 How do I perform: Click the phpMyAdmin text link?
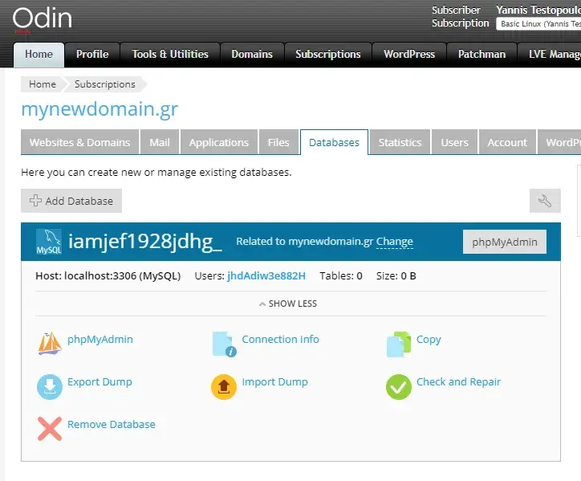100,340
